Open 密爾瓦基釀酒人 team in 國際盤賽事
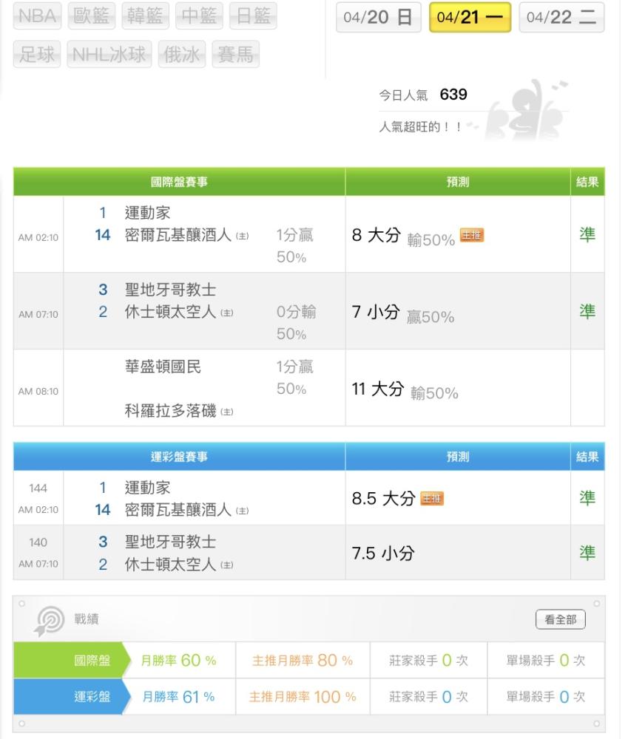This screenshot has width=628, height=739. [178, 236]
